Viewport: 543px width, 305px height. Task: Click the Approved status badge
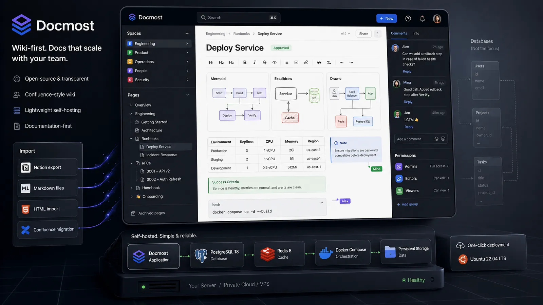point(281,48)
